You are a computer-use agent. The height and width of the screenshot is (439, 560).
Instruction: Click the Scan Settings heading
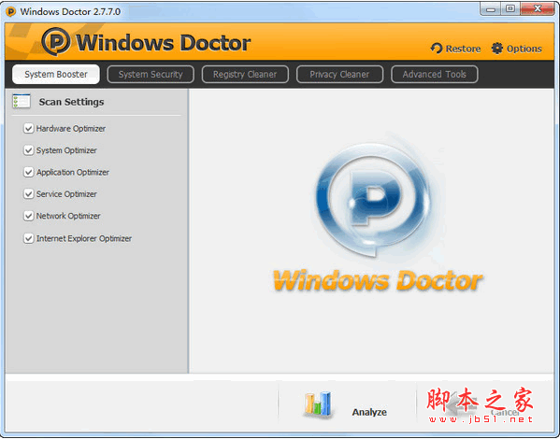tap(71, 102)
